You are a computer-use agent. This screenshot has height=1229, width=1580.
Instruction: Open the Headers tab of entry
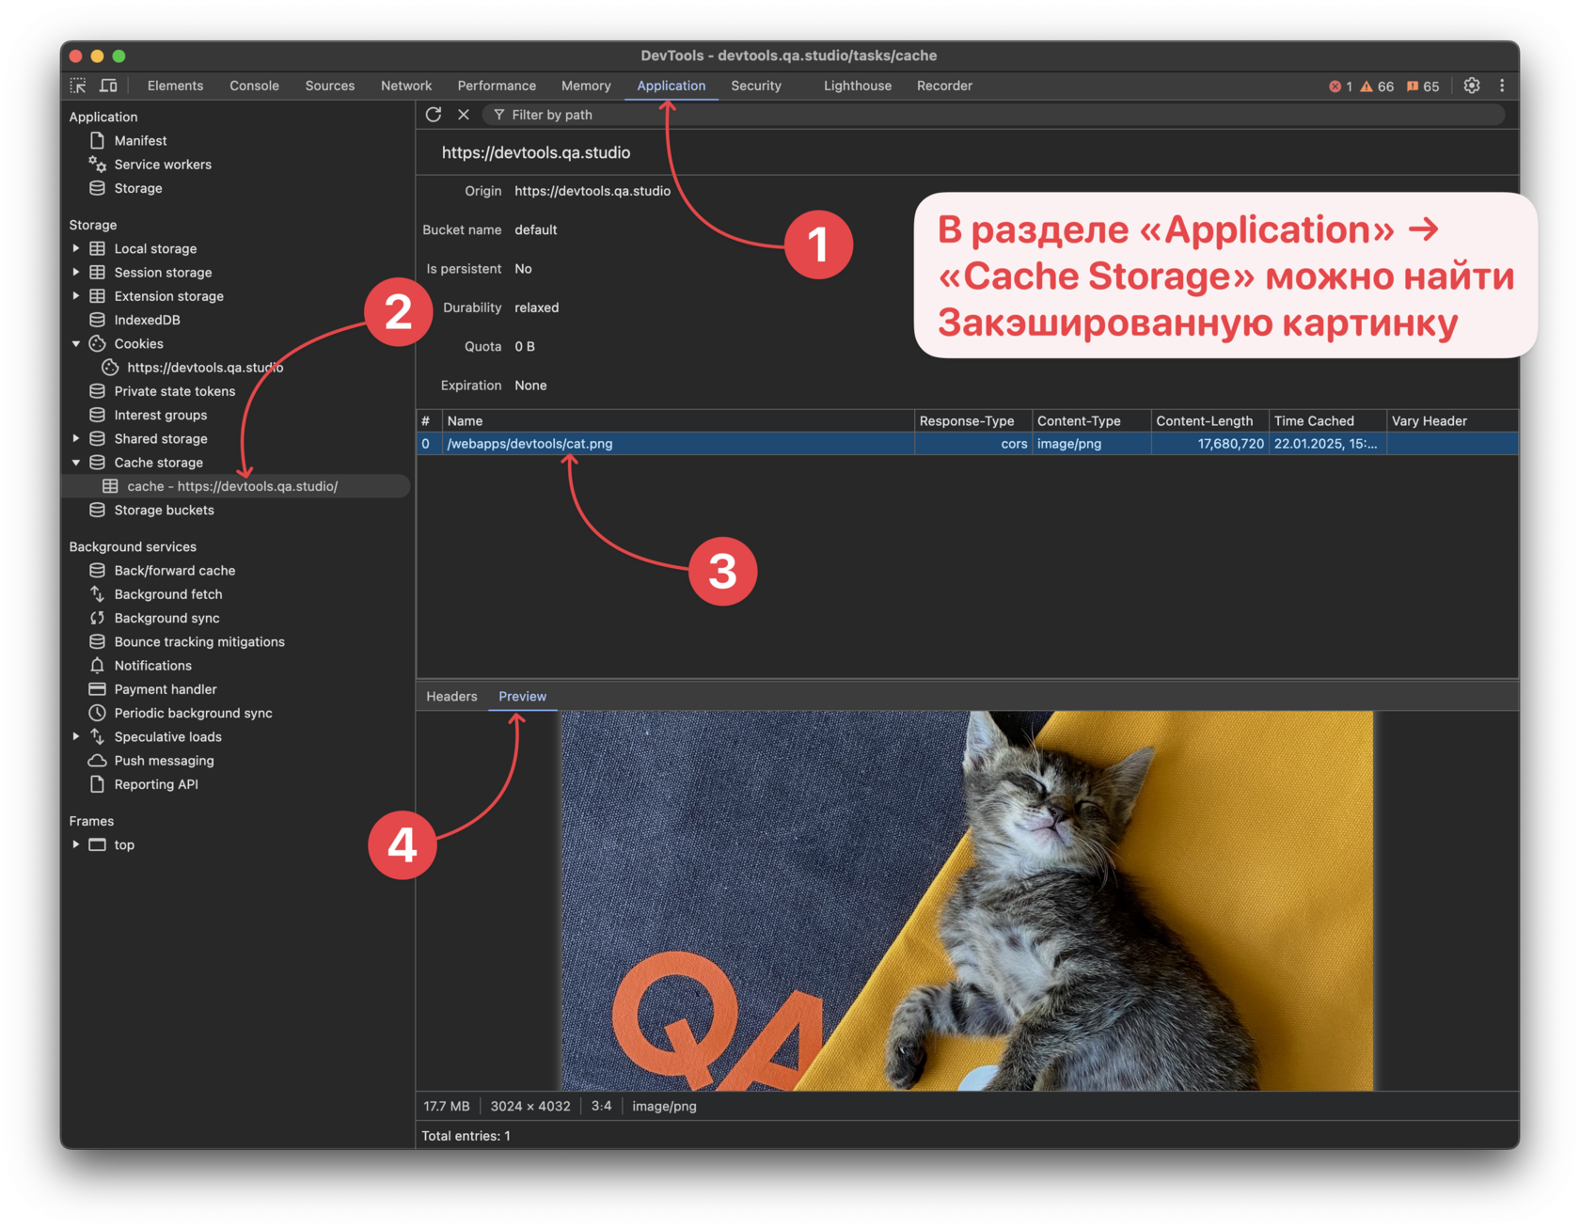451,697
